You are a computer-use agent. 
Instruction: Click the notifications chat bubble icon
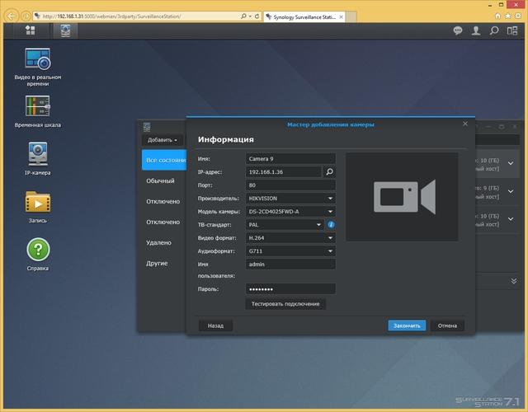458,31
